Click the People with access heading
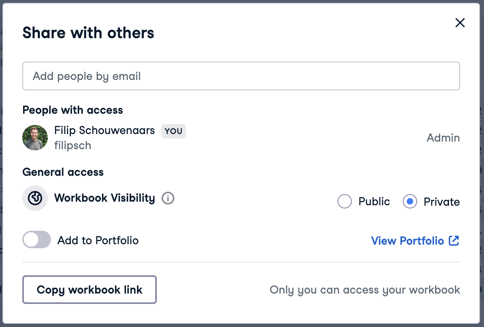Image resolution: width=484 pixels, height=327 pixels. coord(72,110)
